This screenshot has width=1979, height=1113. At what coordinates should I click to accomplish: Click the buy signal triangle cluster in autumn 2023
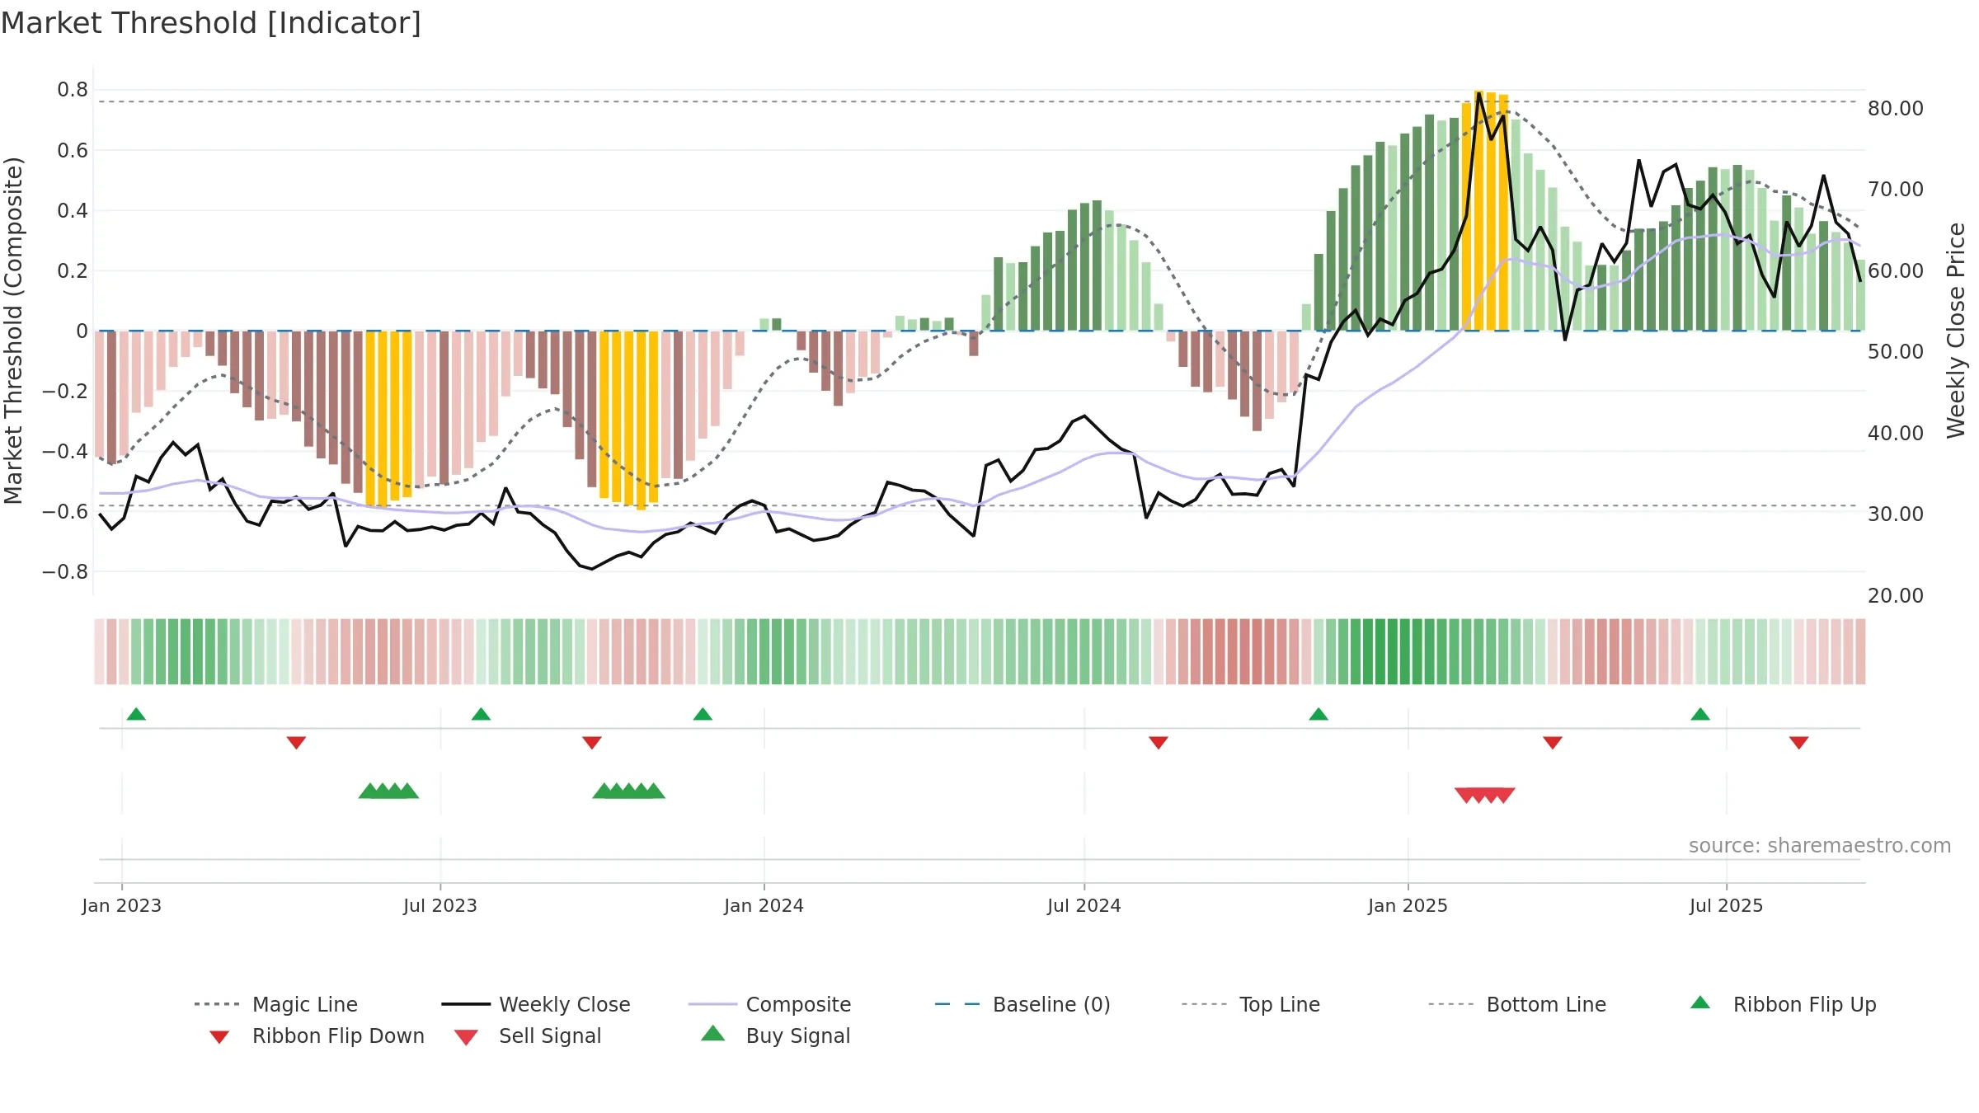click(x=628, y=791)
